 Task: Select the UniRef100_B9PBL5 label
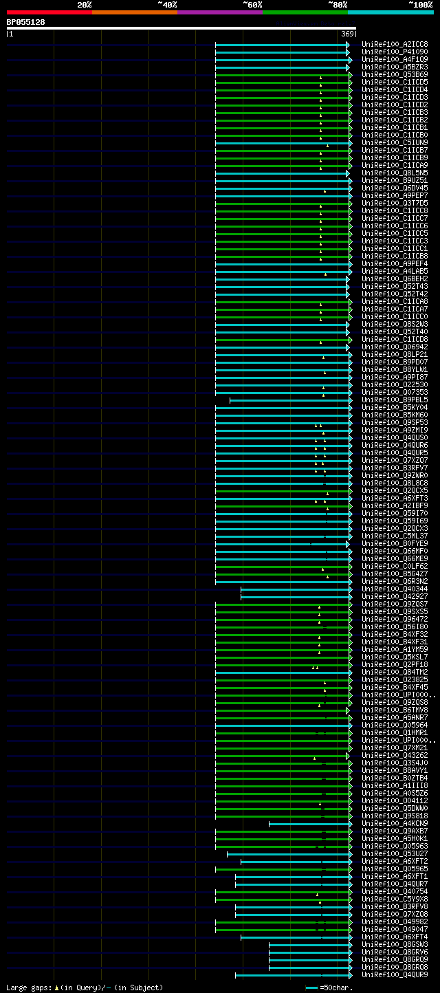(395, 400)
